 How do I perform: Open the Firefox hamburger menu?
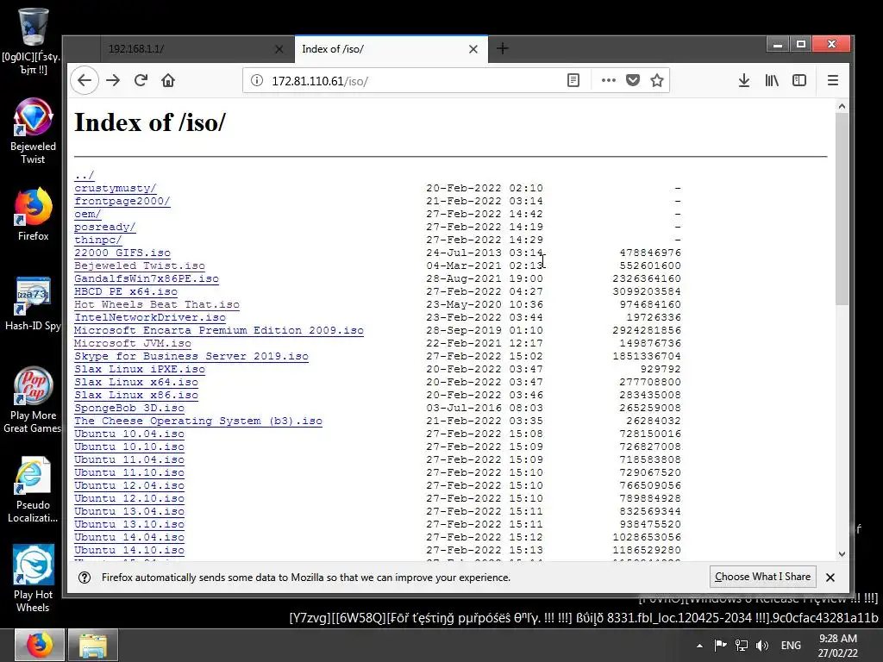[833, 80]
